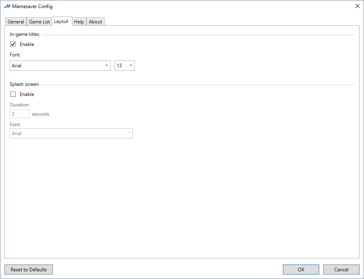
Task: Click the 'Duration:' label
Action: [x=20, y=104]
